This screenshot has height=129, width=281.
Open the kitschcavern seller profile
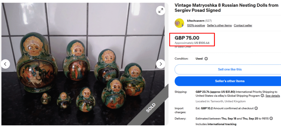195,21
